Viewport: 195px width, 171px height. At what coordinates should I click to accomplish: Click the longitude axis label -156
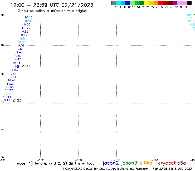[117, 160]
